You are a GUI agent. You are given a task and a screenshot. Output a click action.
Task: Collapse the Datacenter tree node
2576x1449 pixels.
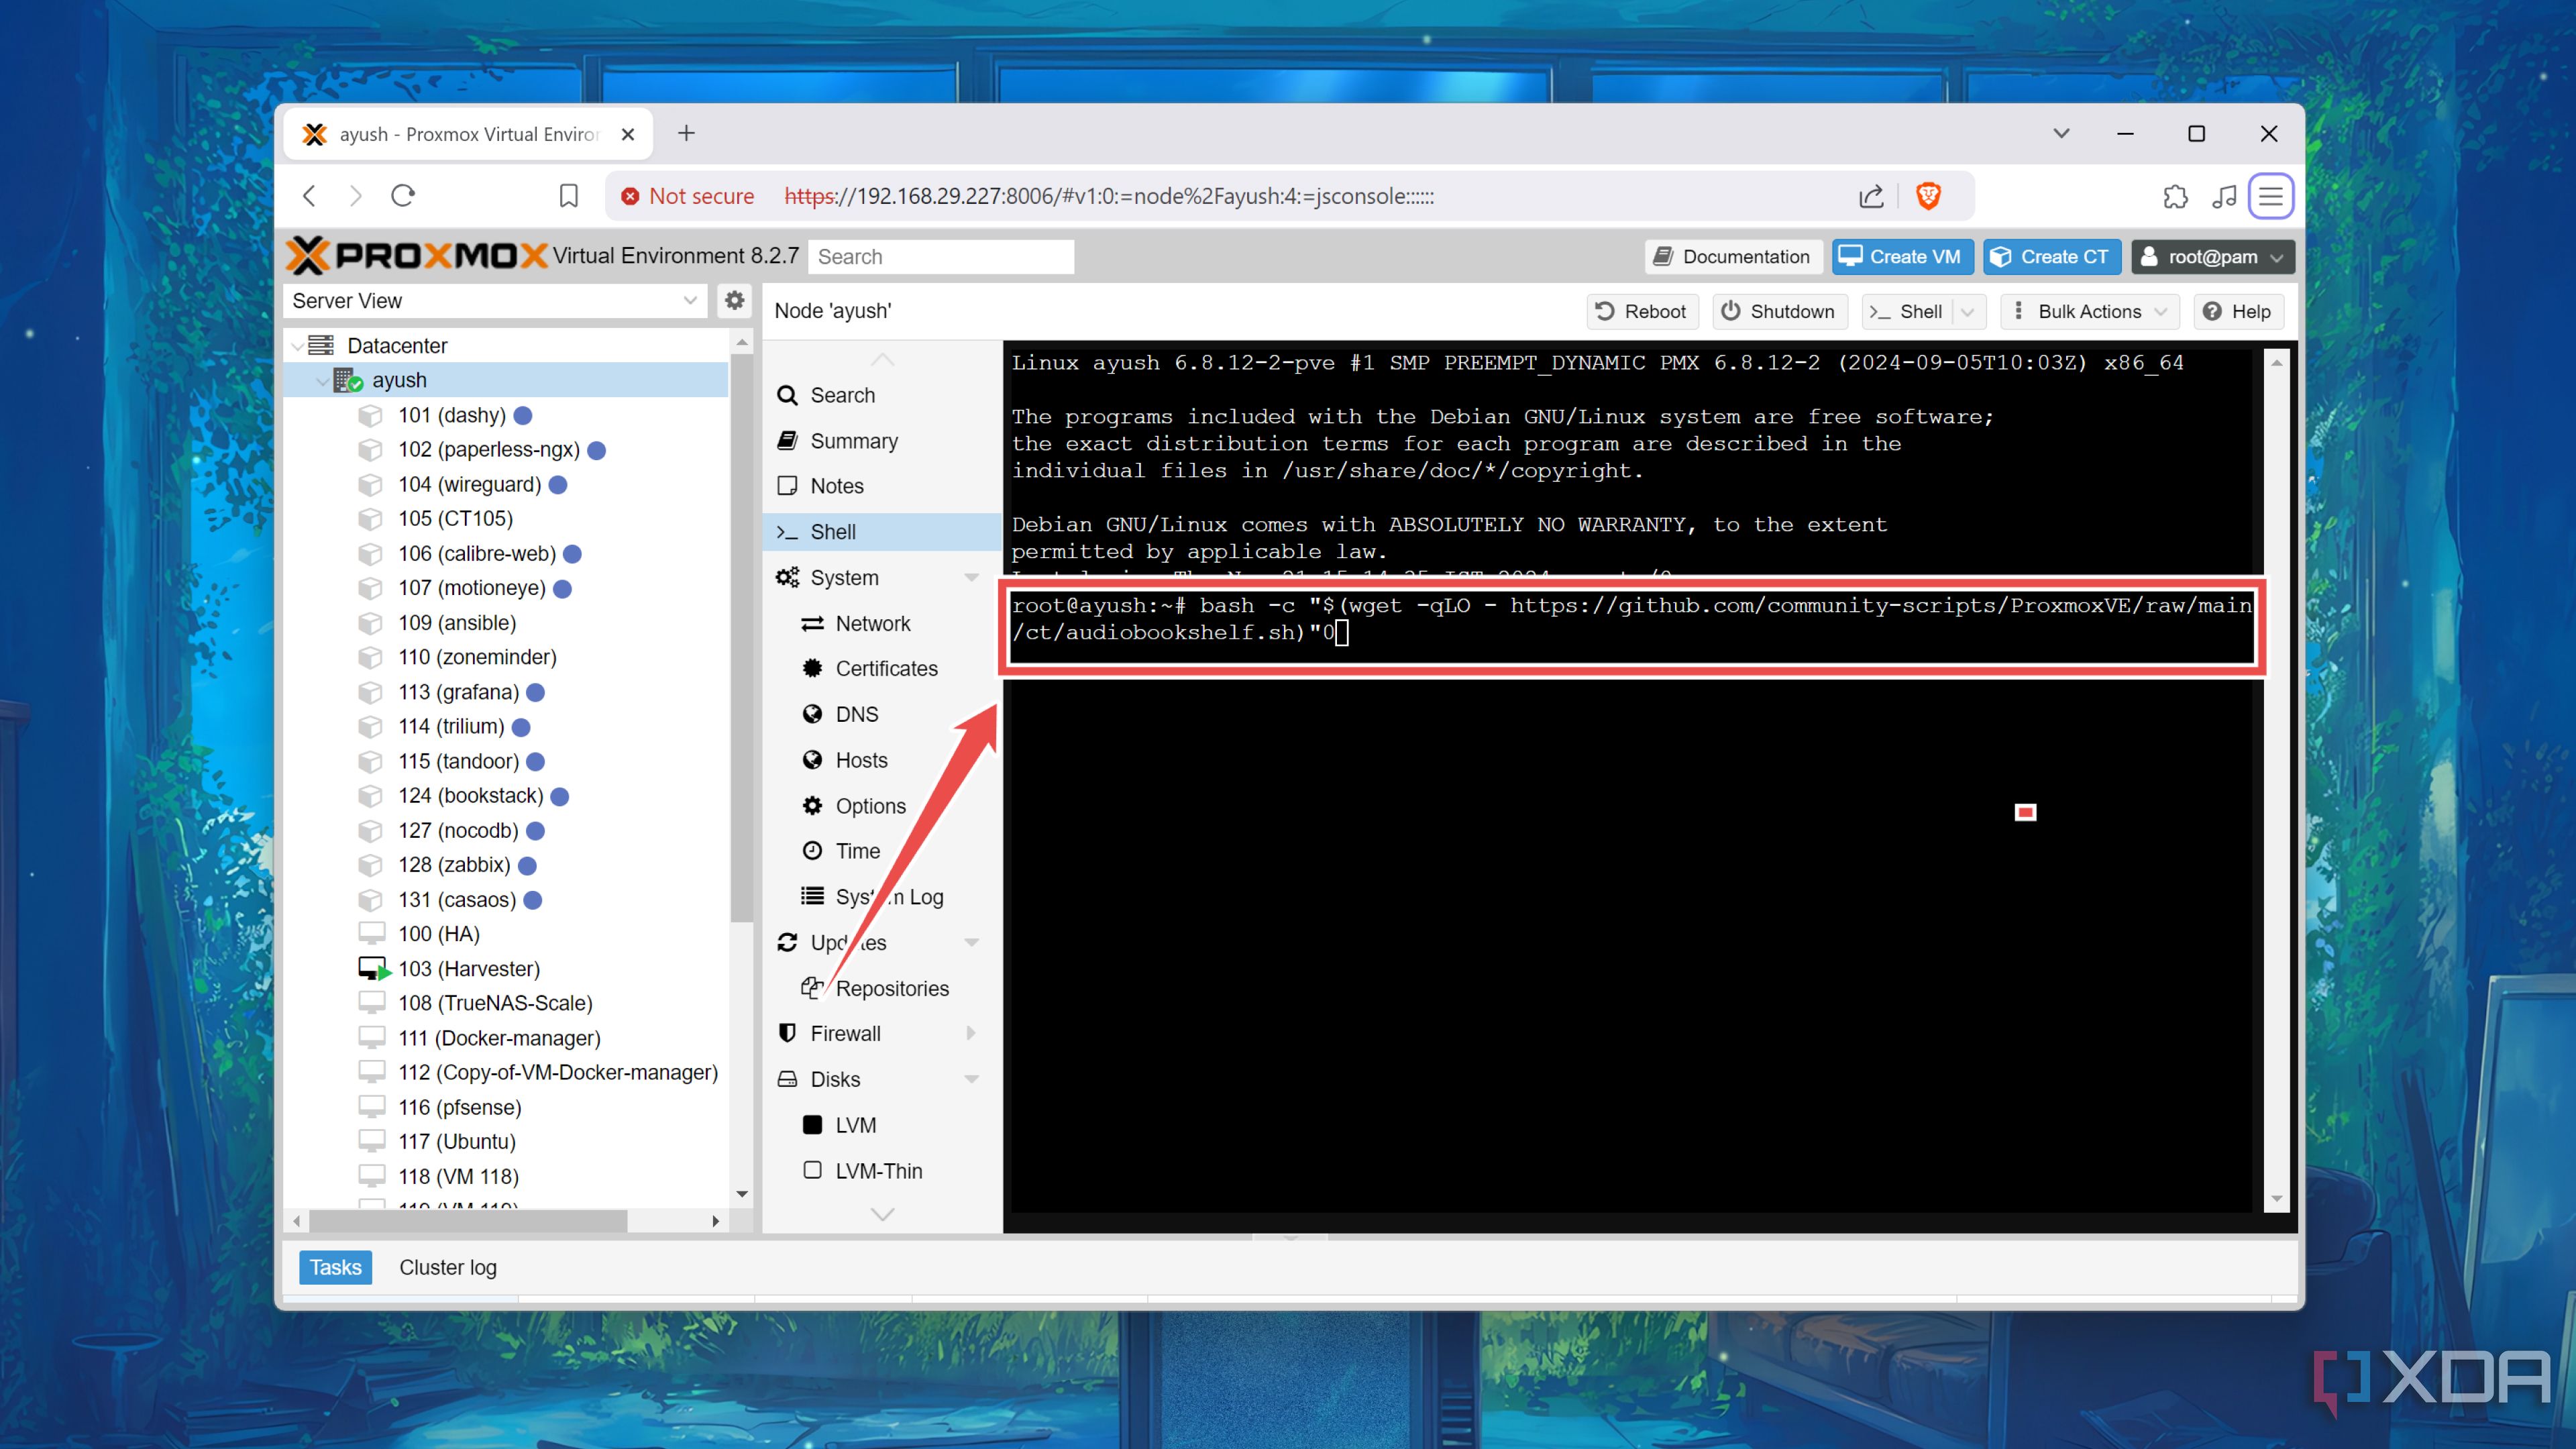[x=297, y=346]
